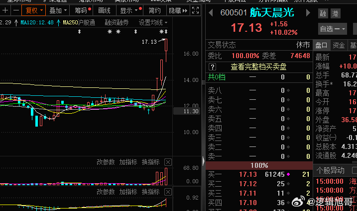Click the 融 margin trading badge

coord(323,13)
